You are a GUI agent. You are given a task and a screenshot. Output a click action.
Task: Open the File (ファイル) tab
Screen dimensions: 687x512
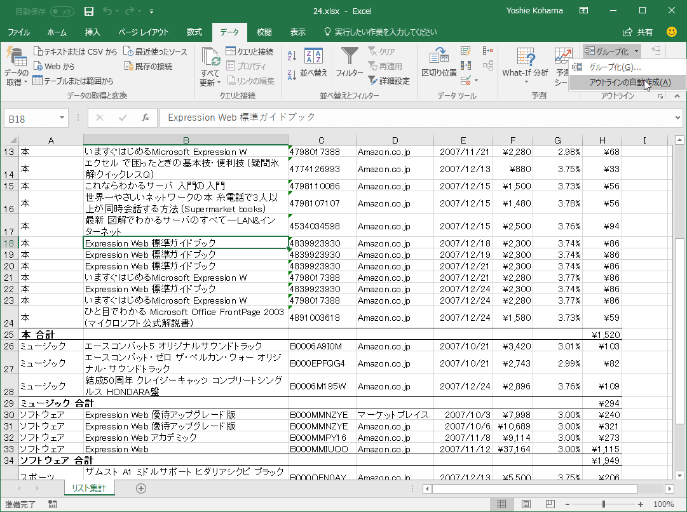pyautogui.click(x=19, y=32)
